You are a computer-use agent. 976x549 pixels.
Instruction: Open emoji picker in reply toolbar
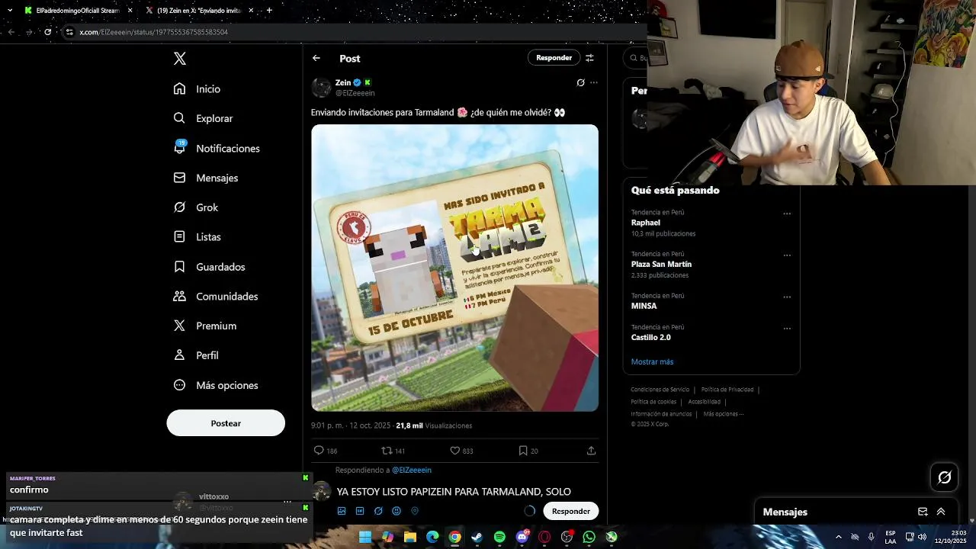(396, 511)
